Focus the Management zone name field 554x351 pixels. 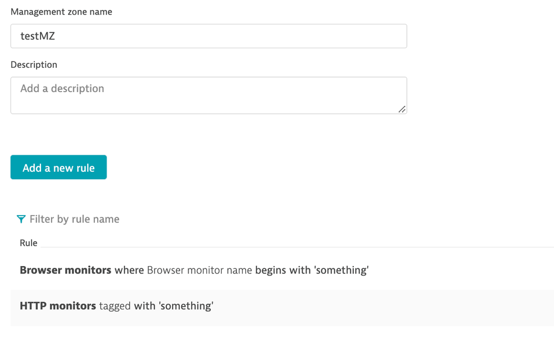pyautogui.click(x=209, y=36)
